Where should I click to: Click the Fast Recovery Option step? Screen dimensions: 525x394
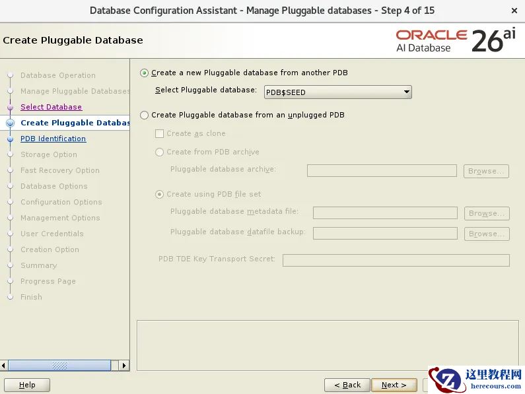point(60,170)
